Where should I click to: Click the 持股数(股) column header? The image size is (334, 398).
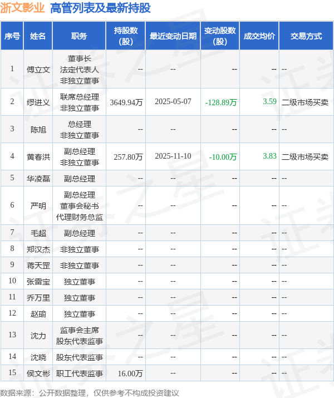point(126,36)
